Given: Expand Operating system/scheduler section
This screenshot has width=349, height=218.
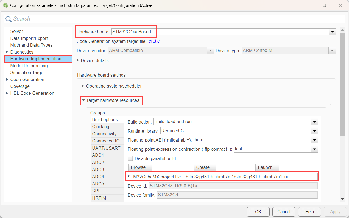Looking at the screenshot, I should pos(83,86).
